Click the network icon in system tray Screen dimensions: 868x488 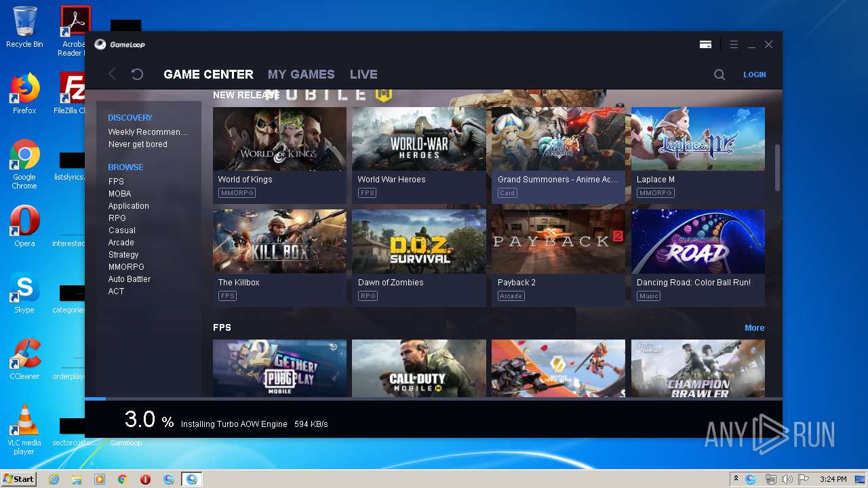click(770, 479)
